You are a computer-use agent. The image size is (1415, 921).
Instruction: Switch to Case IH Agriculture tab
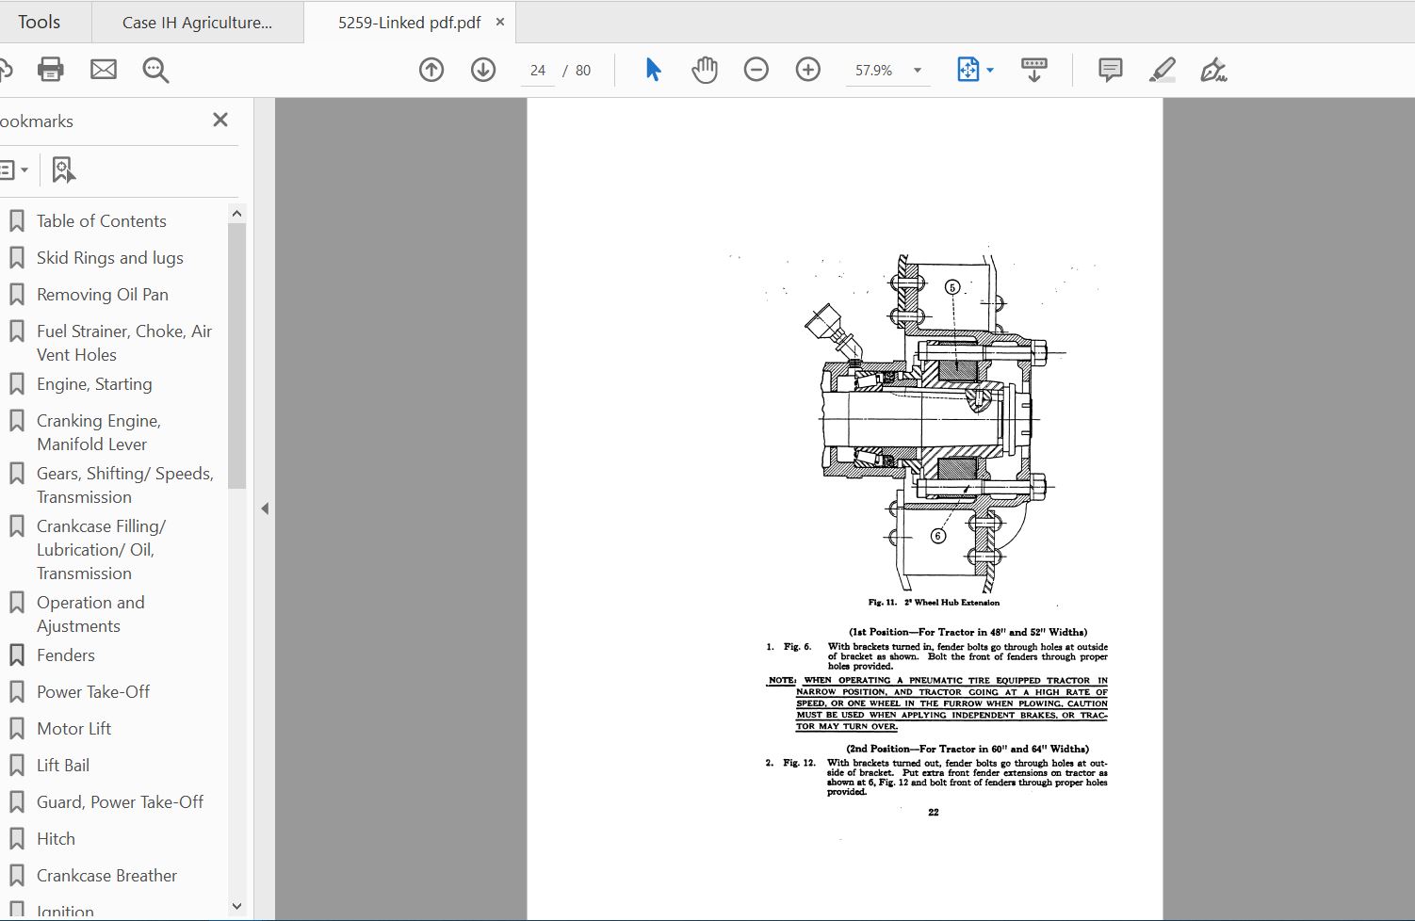click(197, 23)
